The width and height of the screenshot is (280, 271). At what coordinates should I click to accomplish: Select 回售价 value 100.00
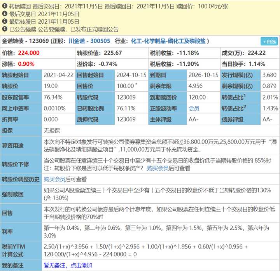125,86
